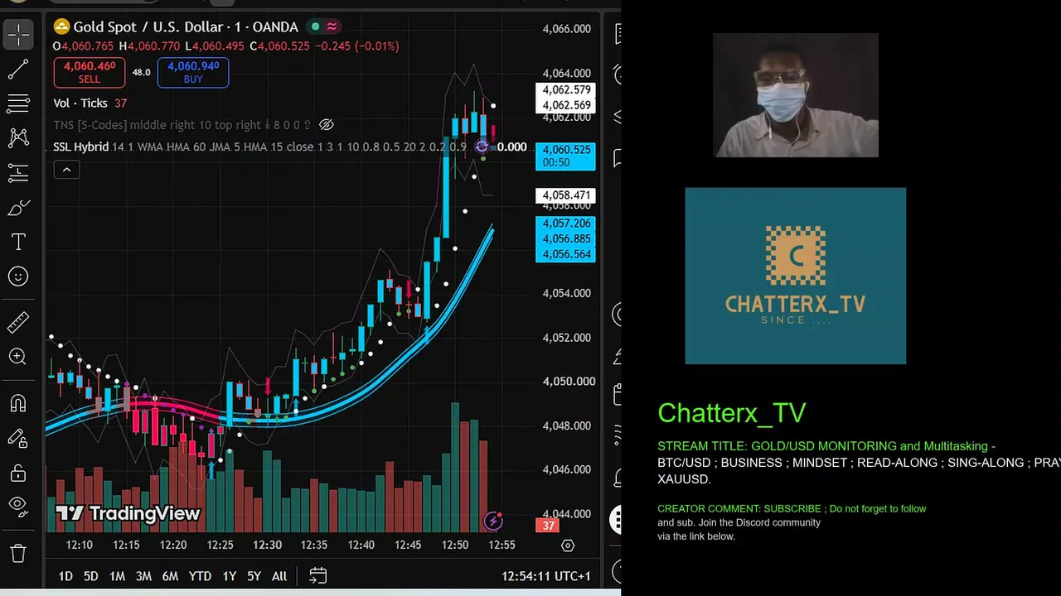Click the webcam video of the streamer
The height and width of the screenshot is (596, 1061).
pos(796,95)
